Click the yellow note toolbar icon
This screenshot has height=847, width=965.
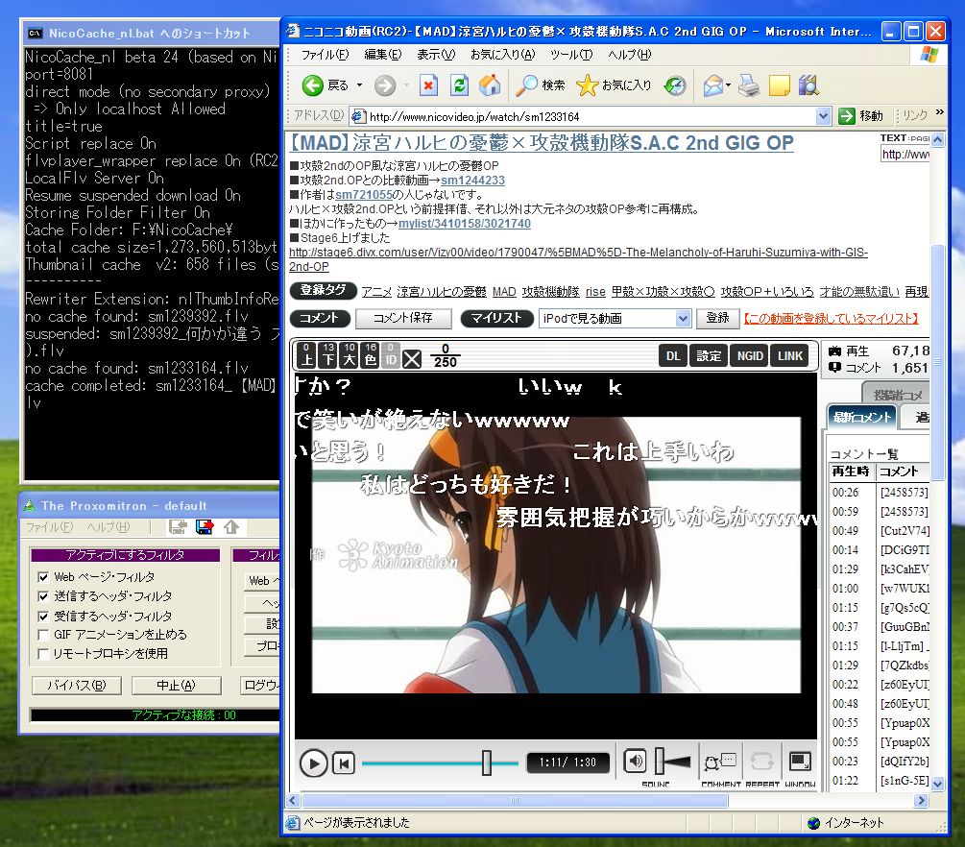pos(779,85)
